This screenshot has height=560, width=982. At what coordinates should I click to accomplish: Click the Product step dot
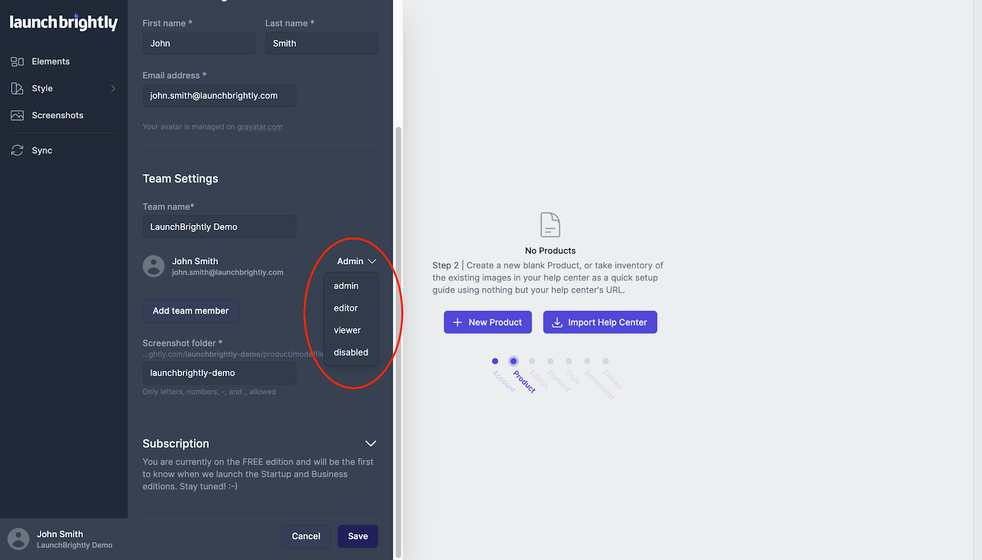tap(514, 361)
